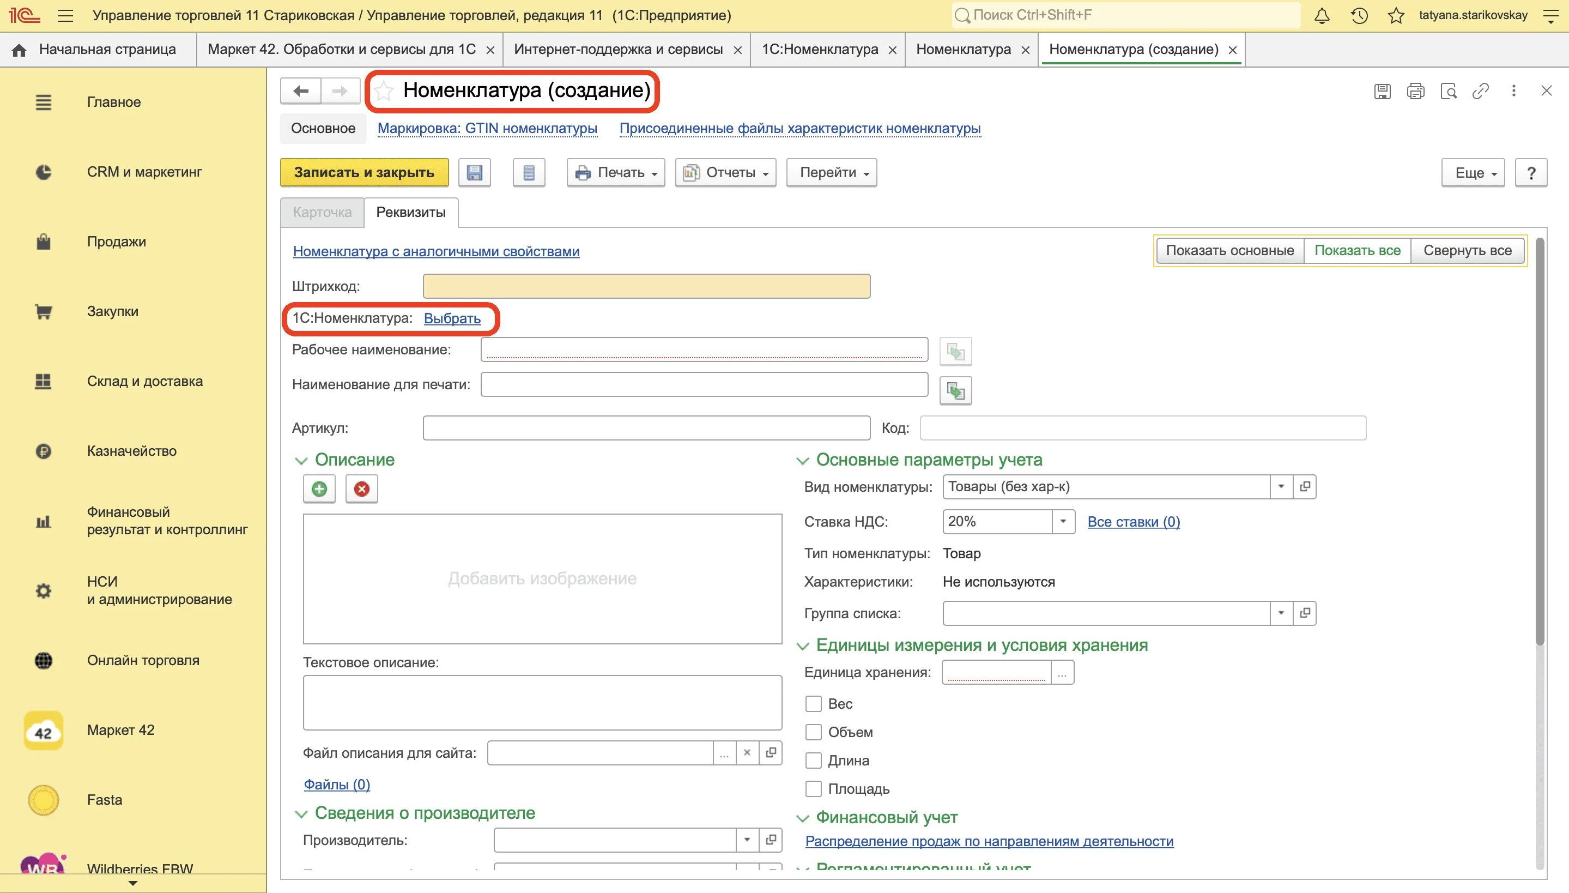Collapse Единицы измерения и условия хранения section

802,646
